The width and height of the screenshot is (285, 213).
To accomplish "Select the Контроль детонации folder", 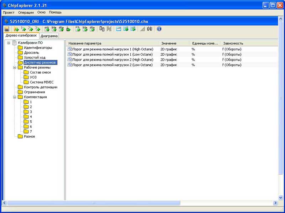I will (x=40, y=87).
